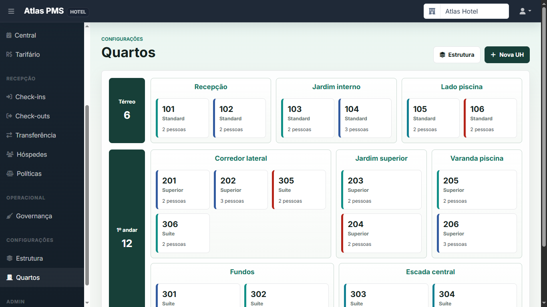Click the Hóspedes people icon

coord(10,154)
